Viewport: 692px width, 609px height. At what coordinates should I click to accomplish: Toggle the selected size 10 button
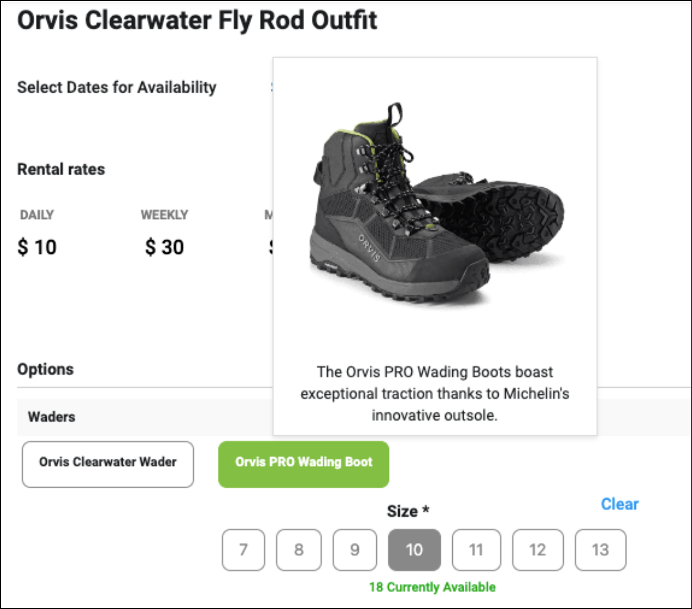tap(414, 550)
